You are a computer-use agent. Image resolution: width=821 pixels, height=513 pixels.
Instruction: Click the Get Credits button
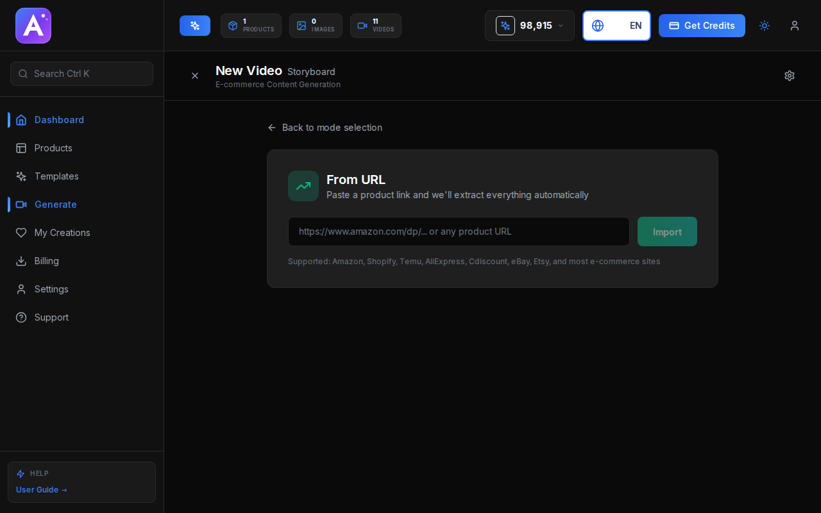coord(702,26)
